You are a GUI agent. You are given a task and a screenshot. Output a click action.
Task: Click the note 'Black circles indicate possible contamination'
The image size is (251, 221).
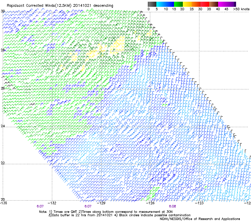pos(155,215)
